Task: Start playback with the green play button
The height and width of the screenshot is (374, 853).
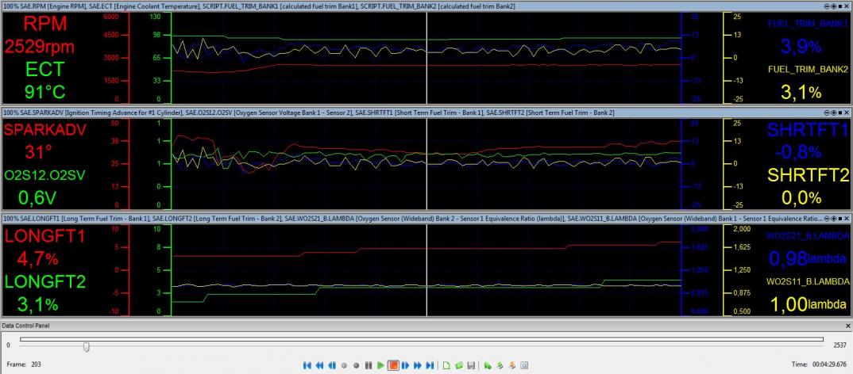Action: click(x=380, y=365)
